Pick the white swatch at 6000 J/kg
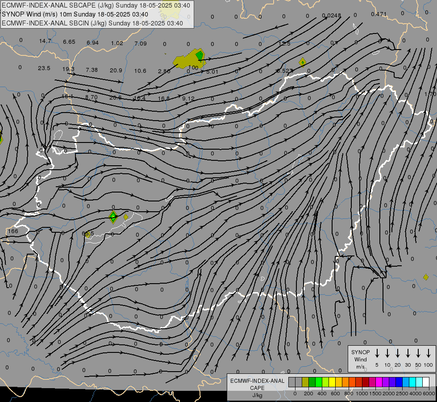Viewport: 437px width, 402px height. pyautogui.click(x=425, y=382)
